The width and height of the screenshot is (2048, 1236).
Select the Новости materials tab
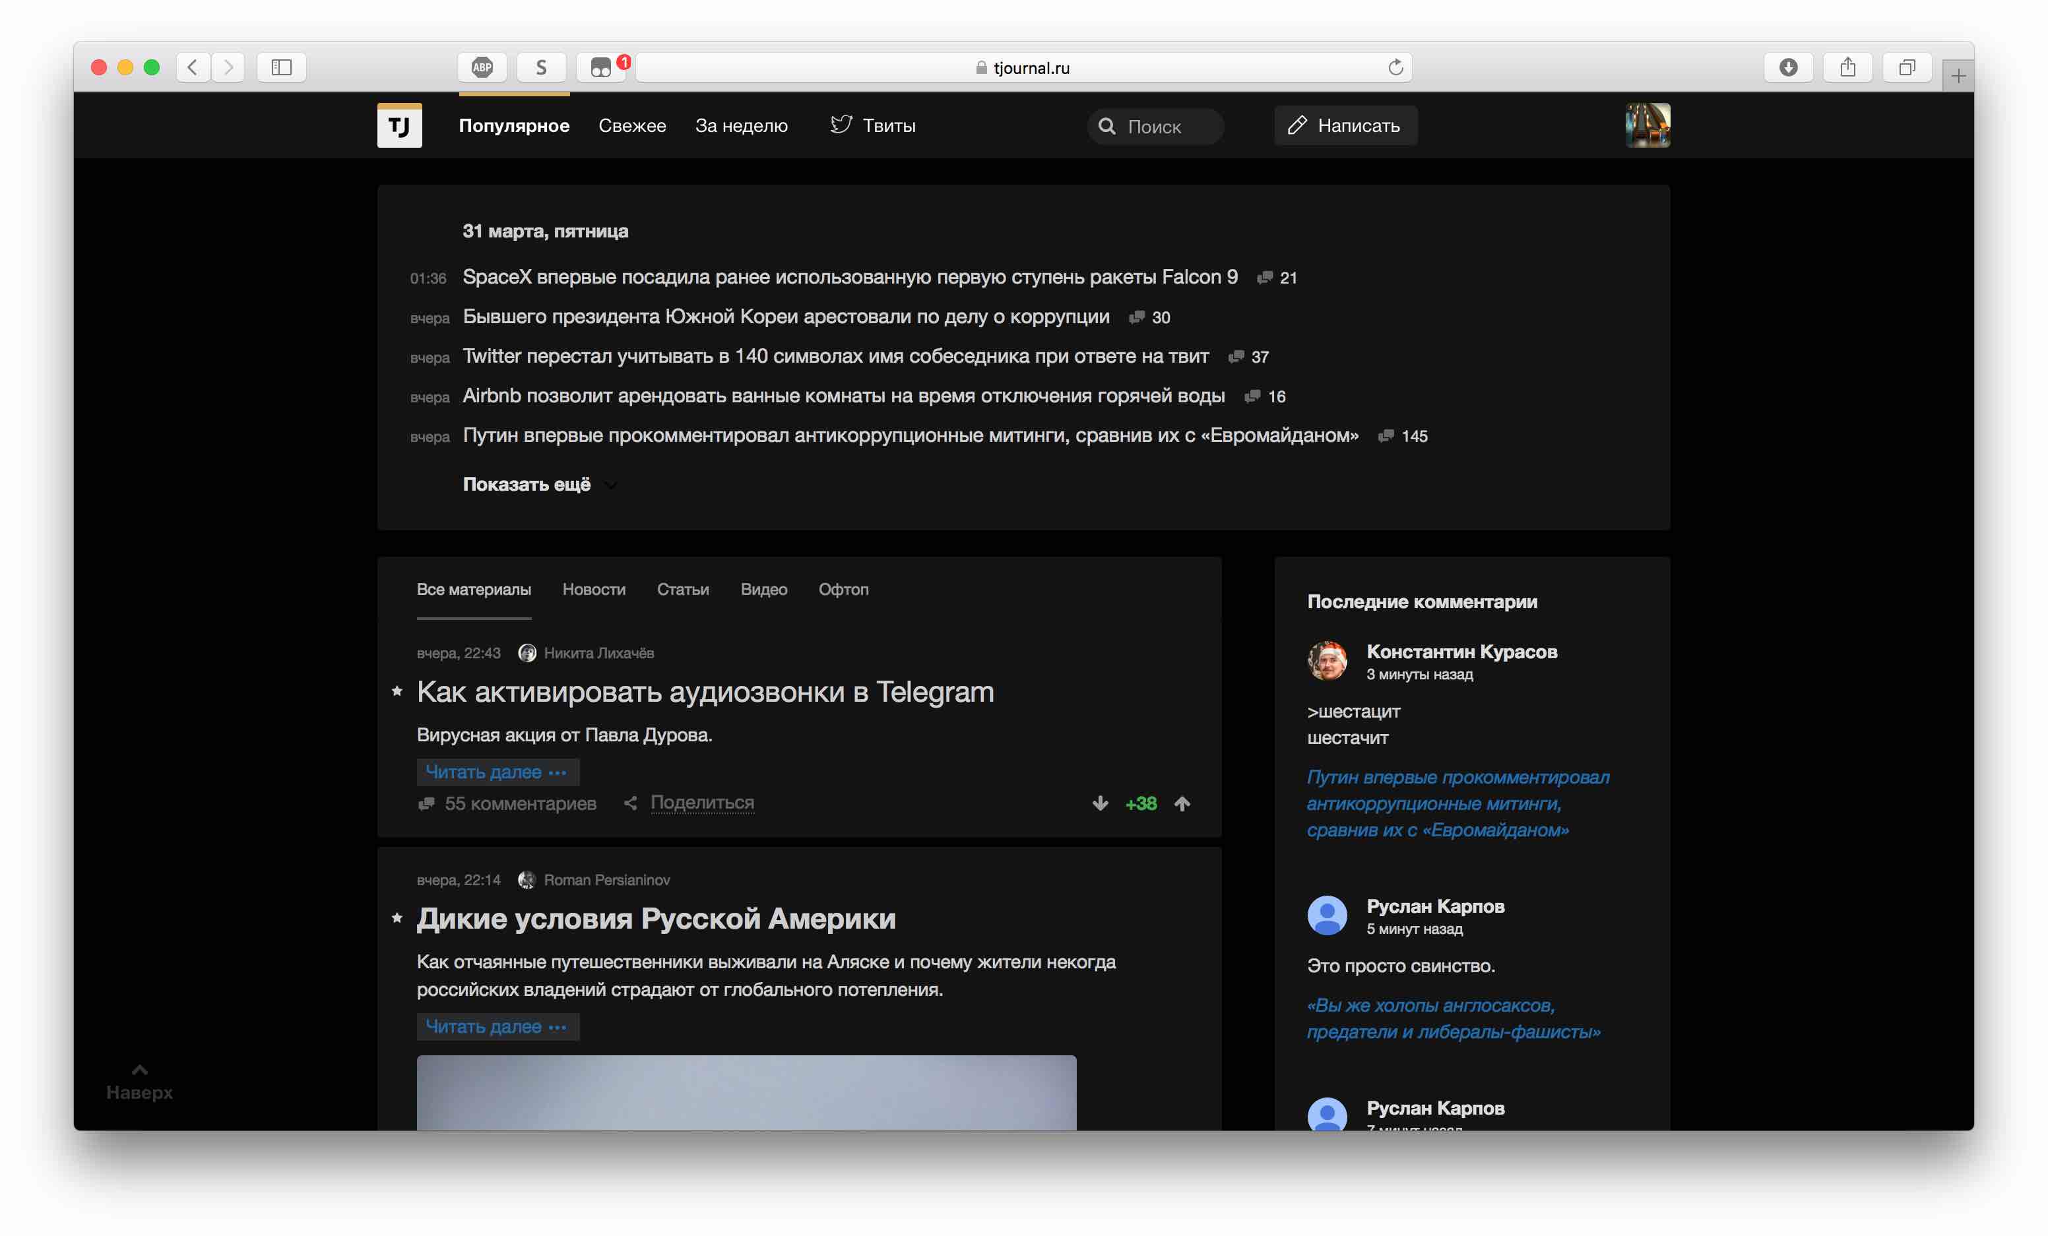pos(593,589)
